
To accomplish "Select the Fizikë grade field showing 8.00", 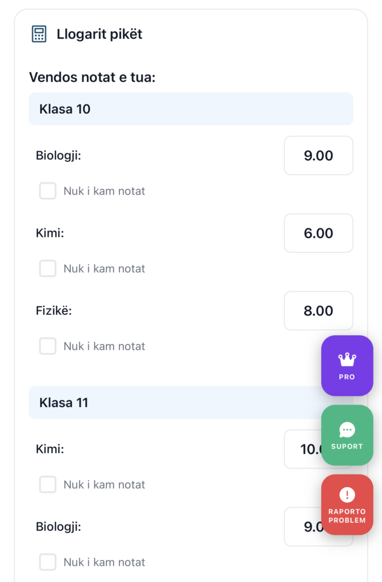I will tap(318, 311).
